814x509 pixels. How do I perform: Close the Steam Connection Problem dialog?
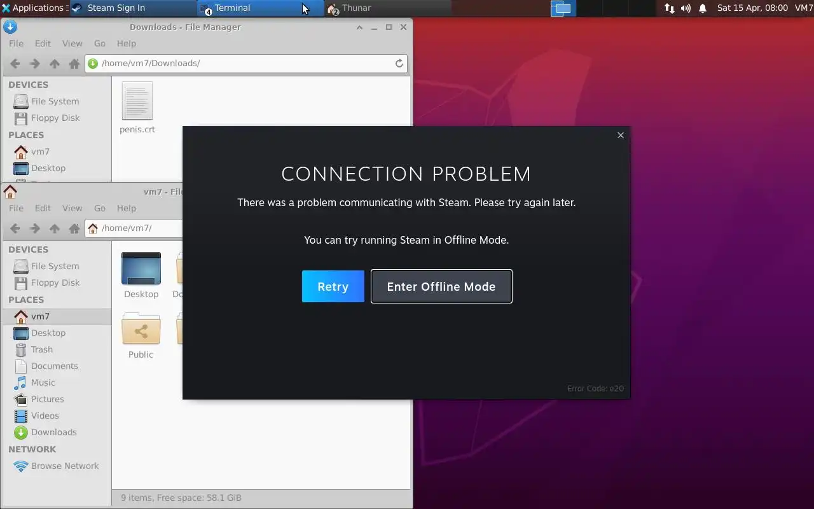click(x=621, y=135)
